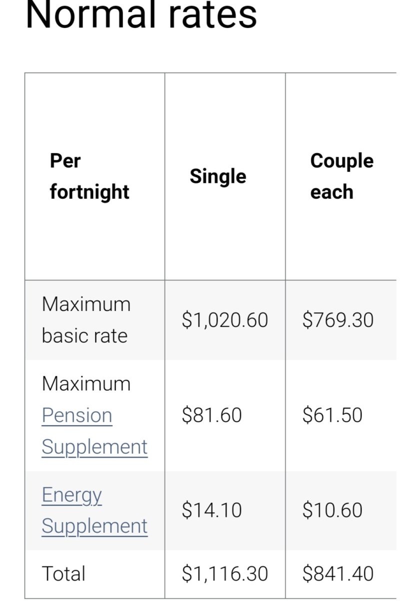The height and width of the screenshot is (601, 420).
Task: Click the "Single" column header
Action: coord(218,176)
